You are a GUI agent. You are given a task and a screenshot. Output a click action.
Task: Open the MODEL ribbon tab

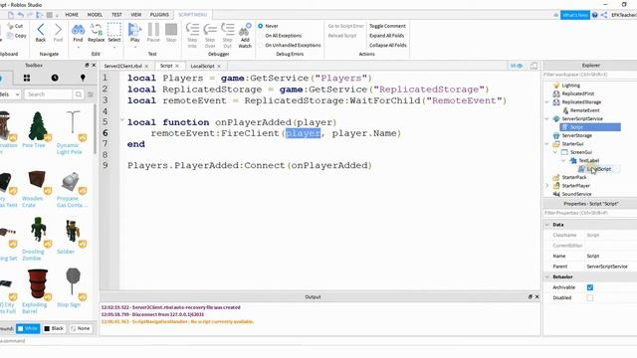coord(95,15)
